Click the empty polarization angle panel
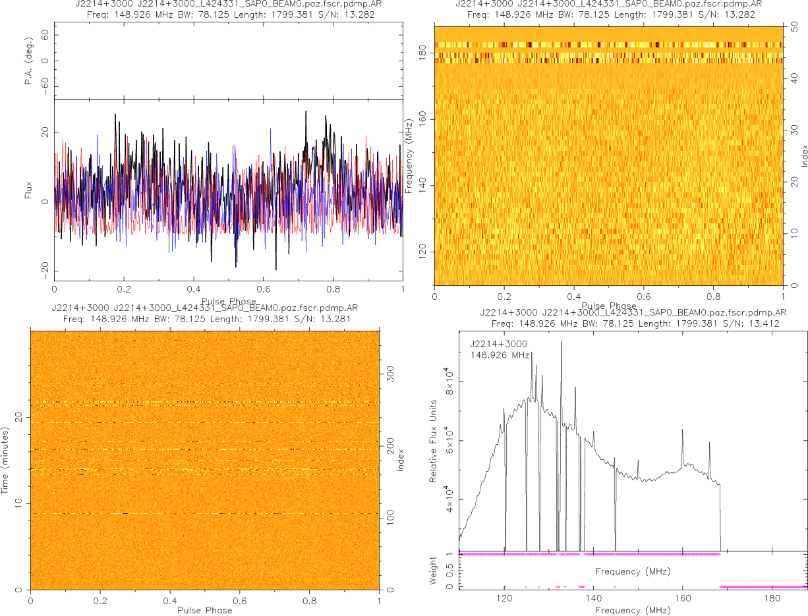Image resolution: width=808 pixels, height=616 pixels. pos(228,61)
